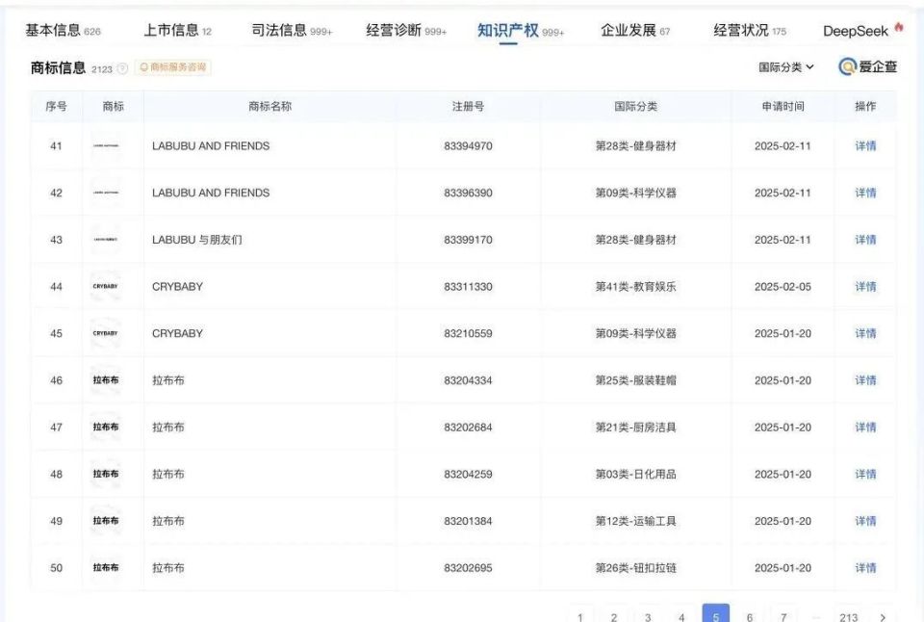924x622 pixels.
Task: Click the 商标信息 section title
Action: coord(58,67)
